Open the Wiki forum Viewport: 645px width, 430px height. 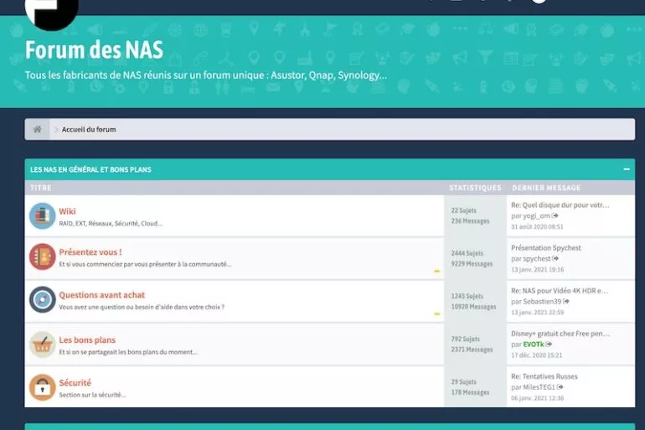tap(67, 211)
